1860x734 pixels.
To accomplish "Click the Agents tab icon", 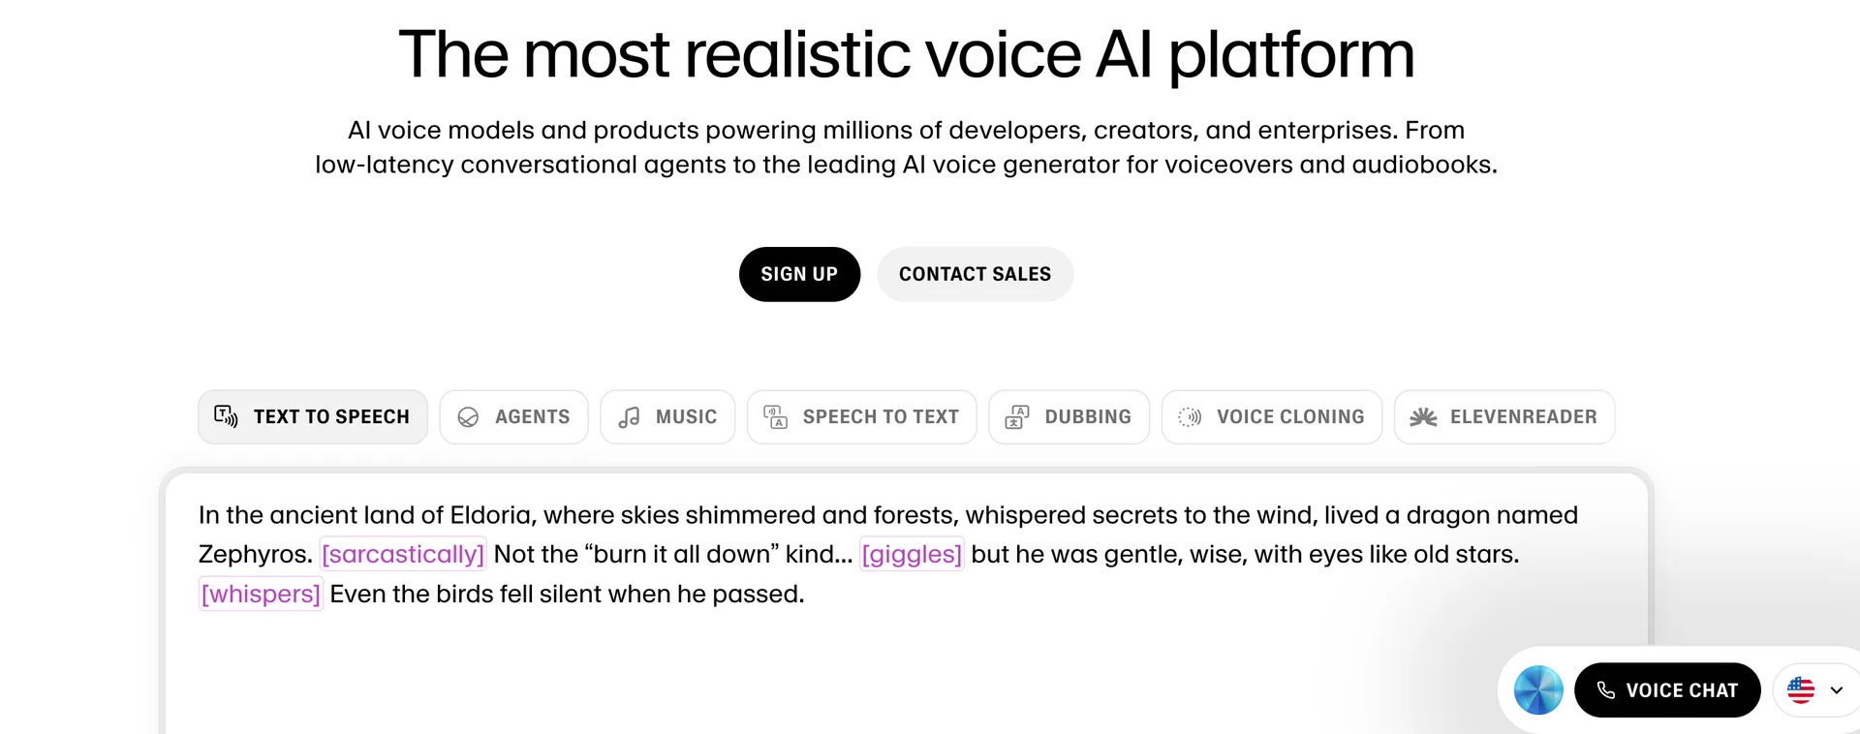I will pyautogui.click(x=468, y=417).
